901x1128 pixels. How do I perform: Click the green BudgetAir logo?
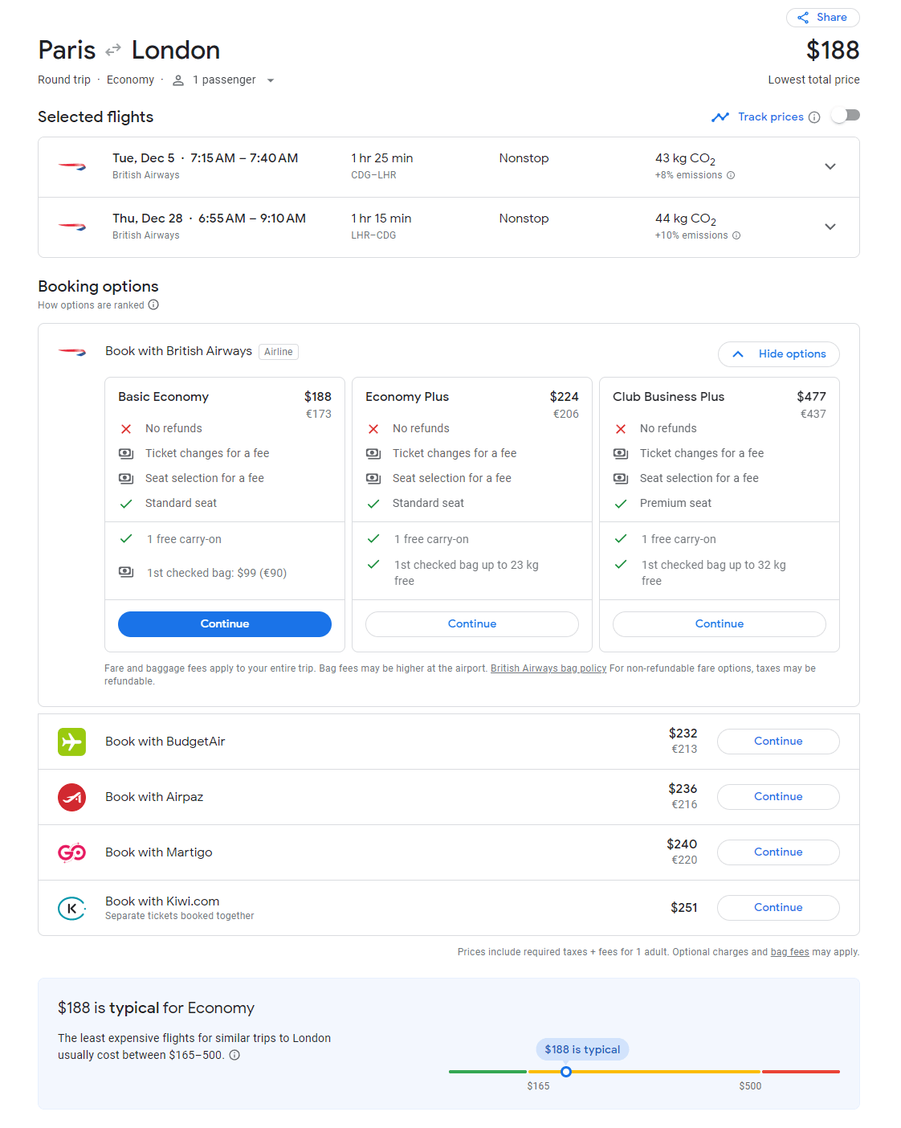pos(71,742)
